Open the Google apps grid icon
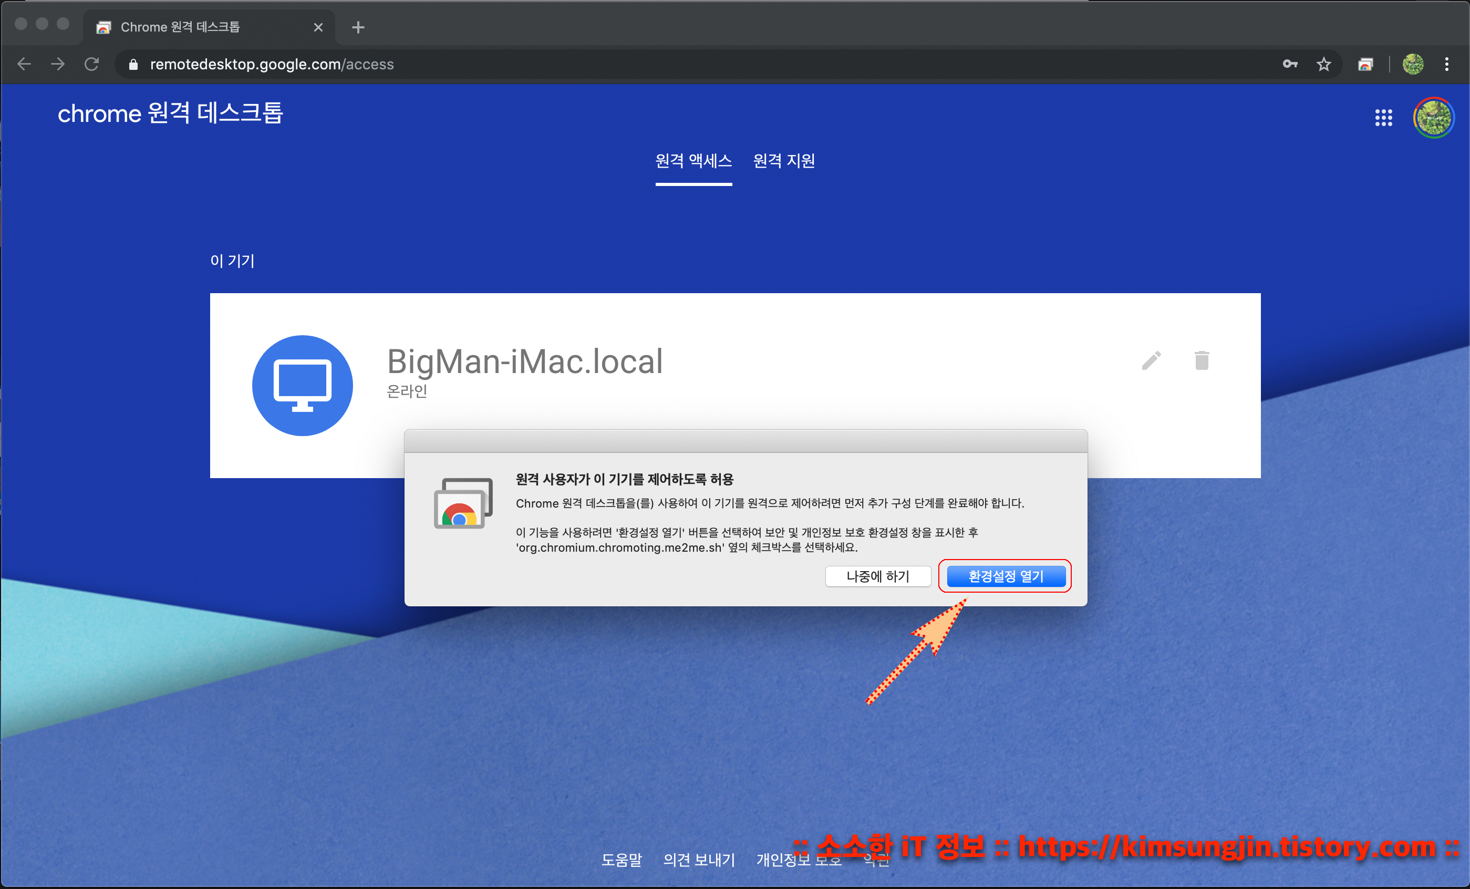Image resolution: width=1470 pixels, height=889 pixels. (1383, 118)
